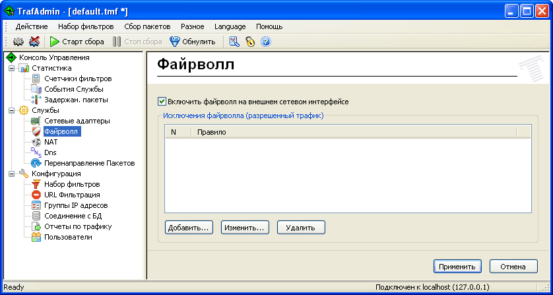The height and width of the screenshot is (295, 553).
Task: Select Сетевые адаптеры tree label
Action: [x=77, y=121]
